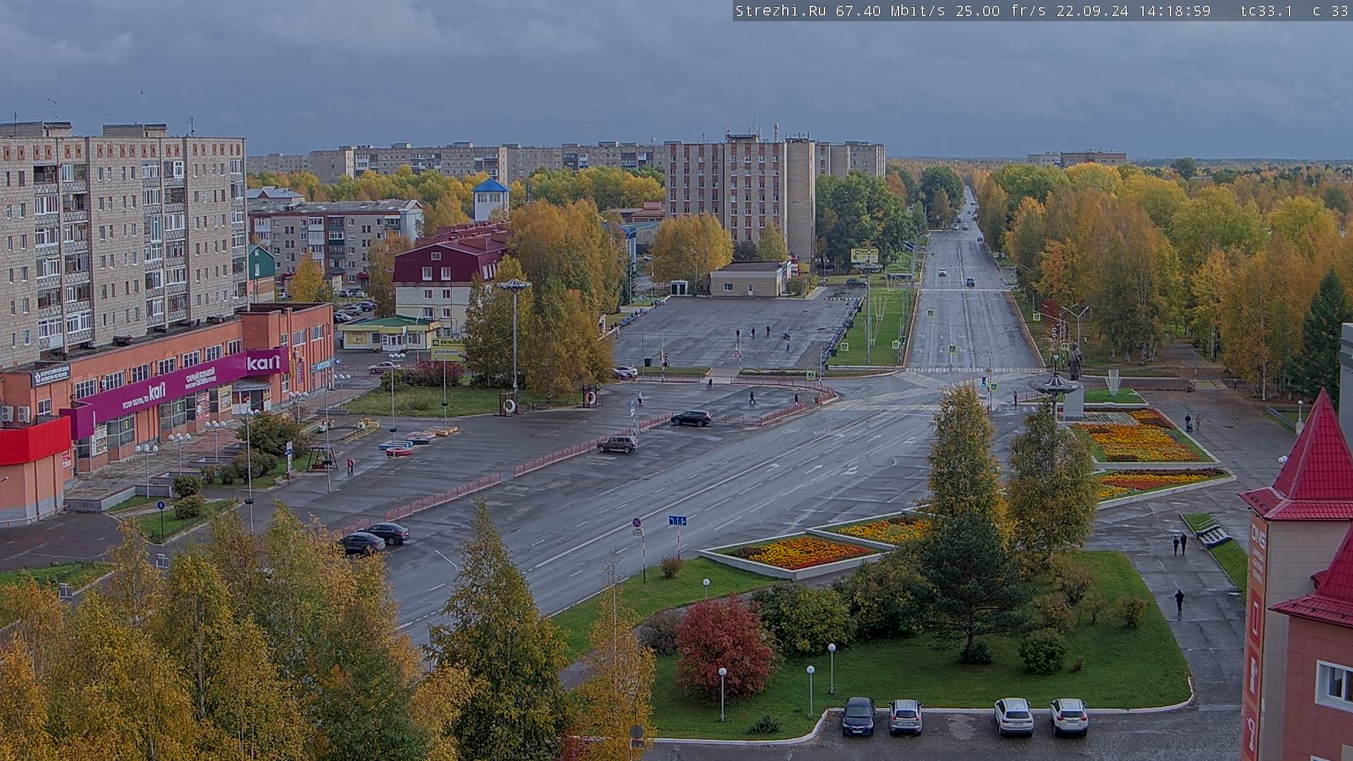Viewport: 1353px width, 761px height.
Task: Click the "25.00 fr/s" frame rate value
Action: 1001,11
